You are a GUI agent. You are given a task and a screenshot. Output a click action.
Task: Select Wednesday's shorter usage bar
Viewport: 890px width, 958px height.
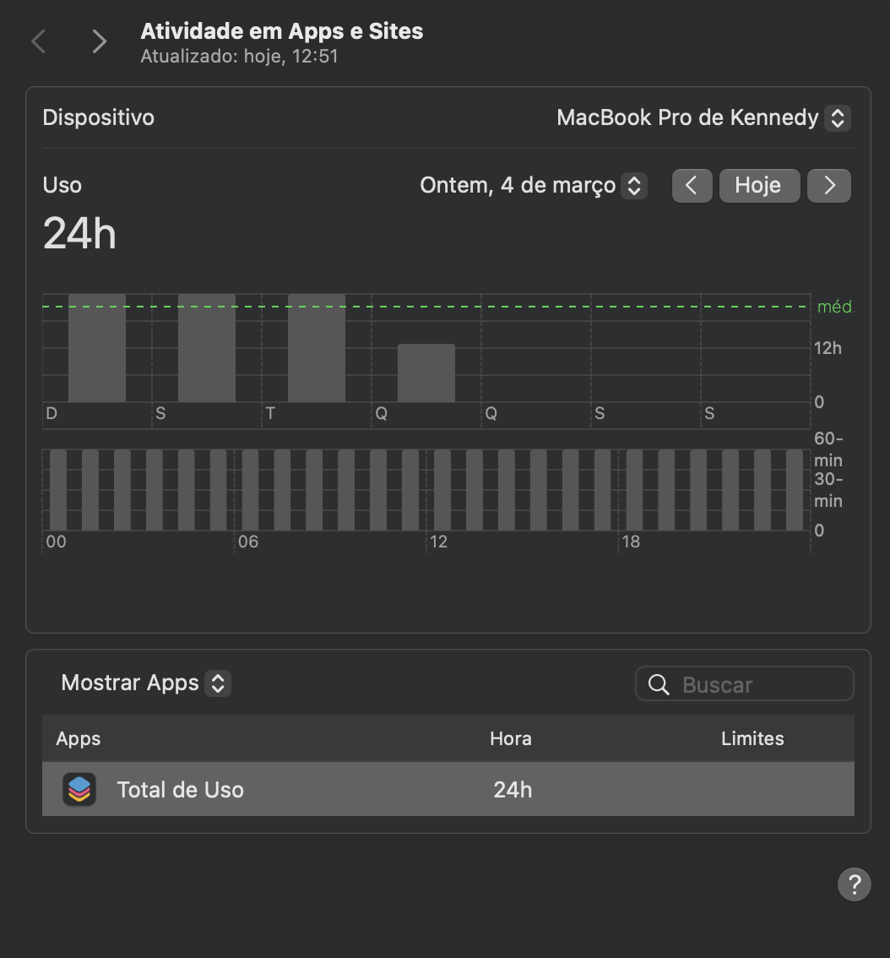click(426, 373)
